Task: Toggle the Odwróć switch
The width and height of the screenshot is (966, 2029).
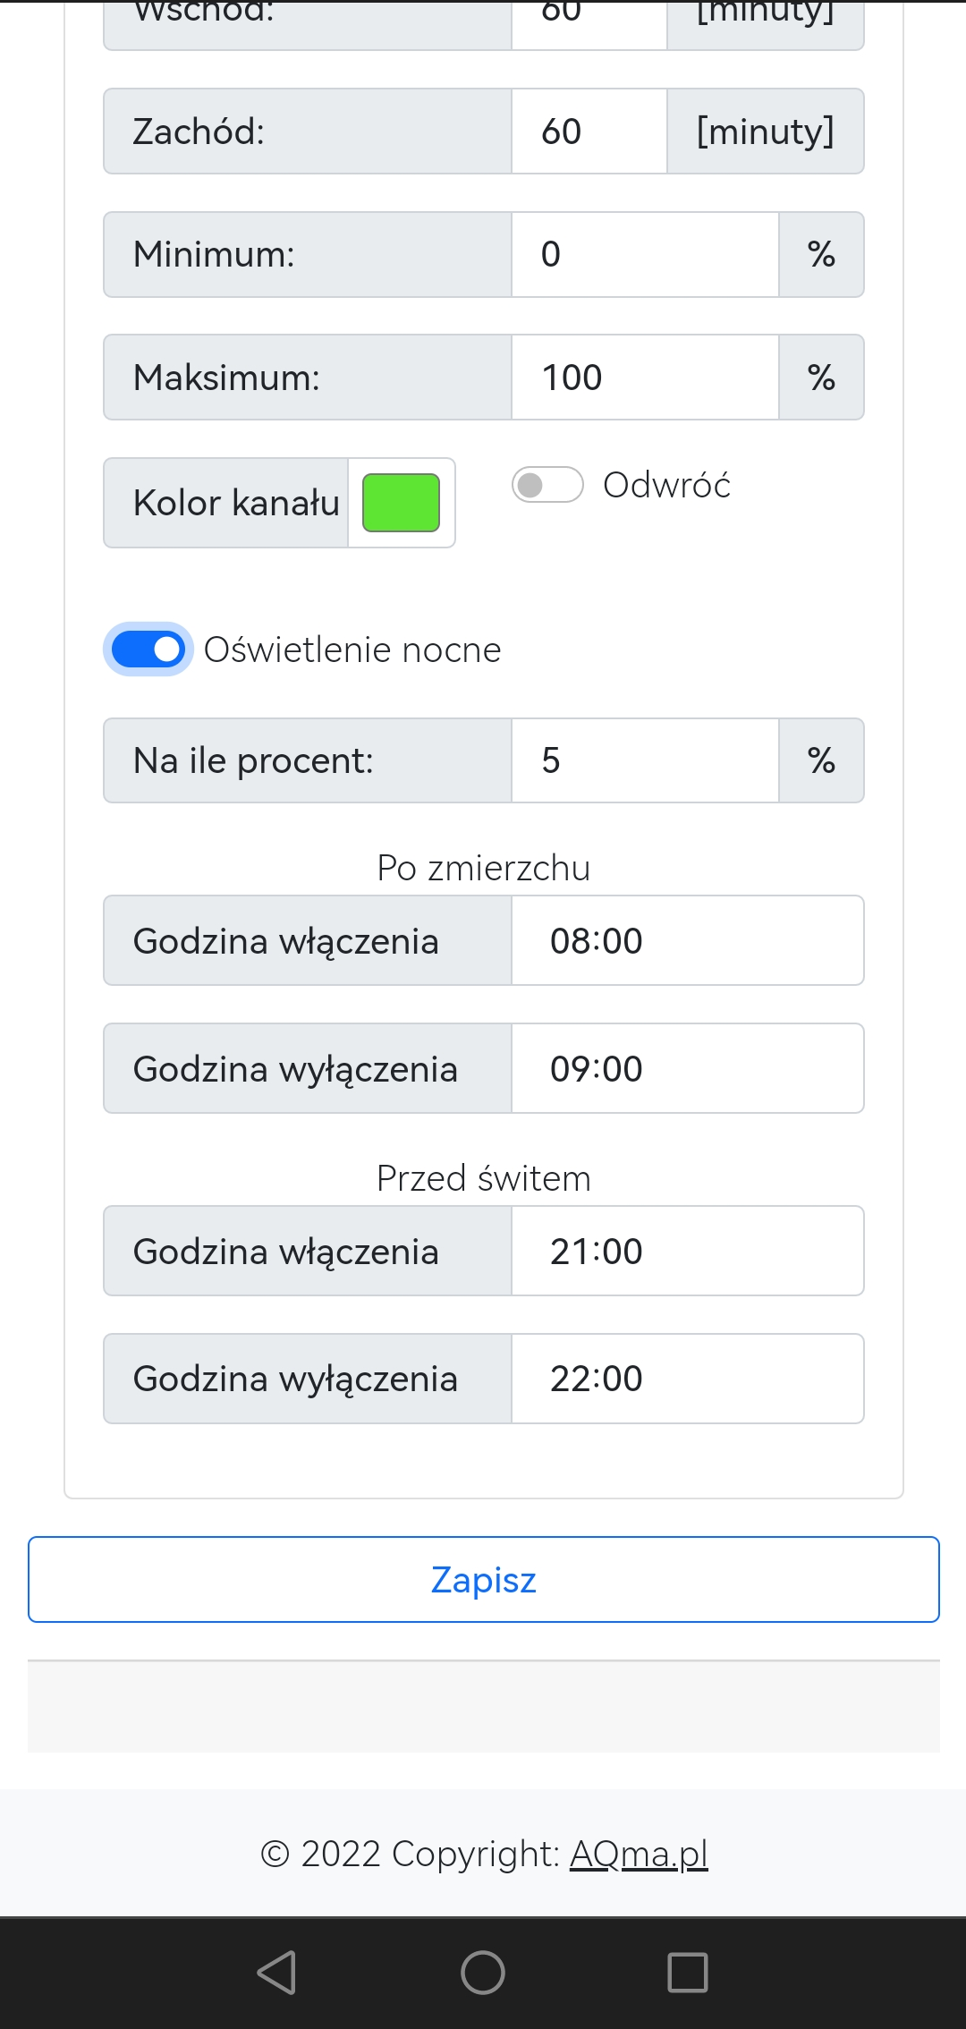Action: [547, 485]
